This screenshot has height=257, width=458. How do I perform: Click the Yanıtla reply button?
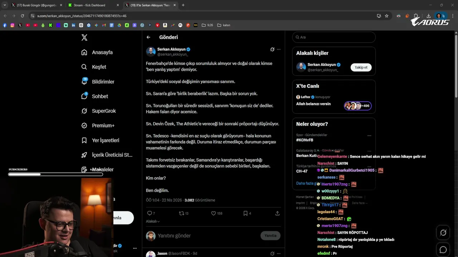(x=270, y=236)
